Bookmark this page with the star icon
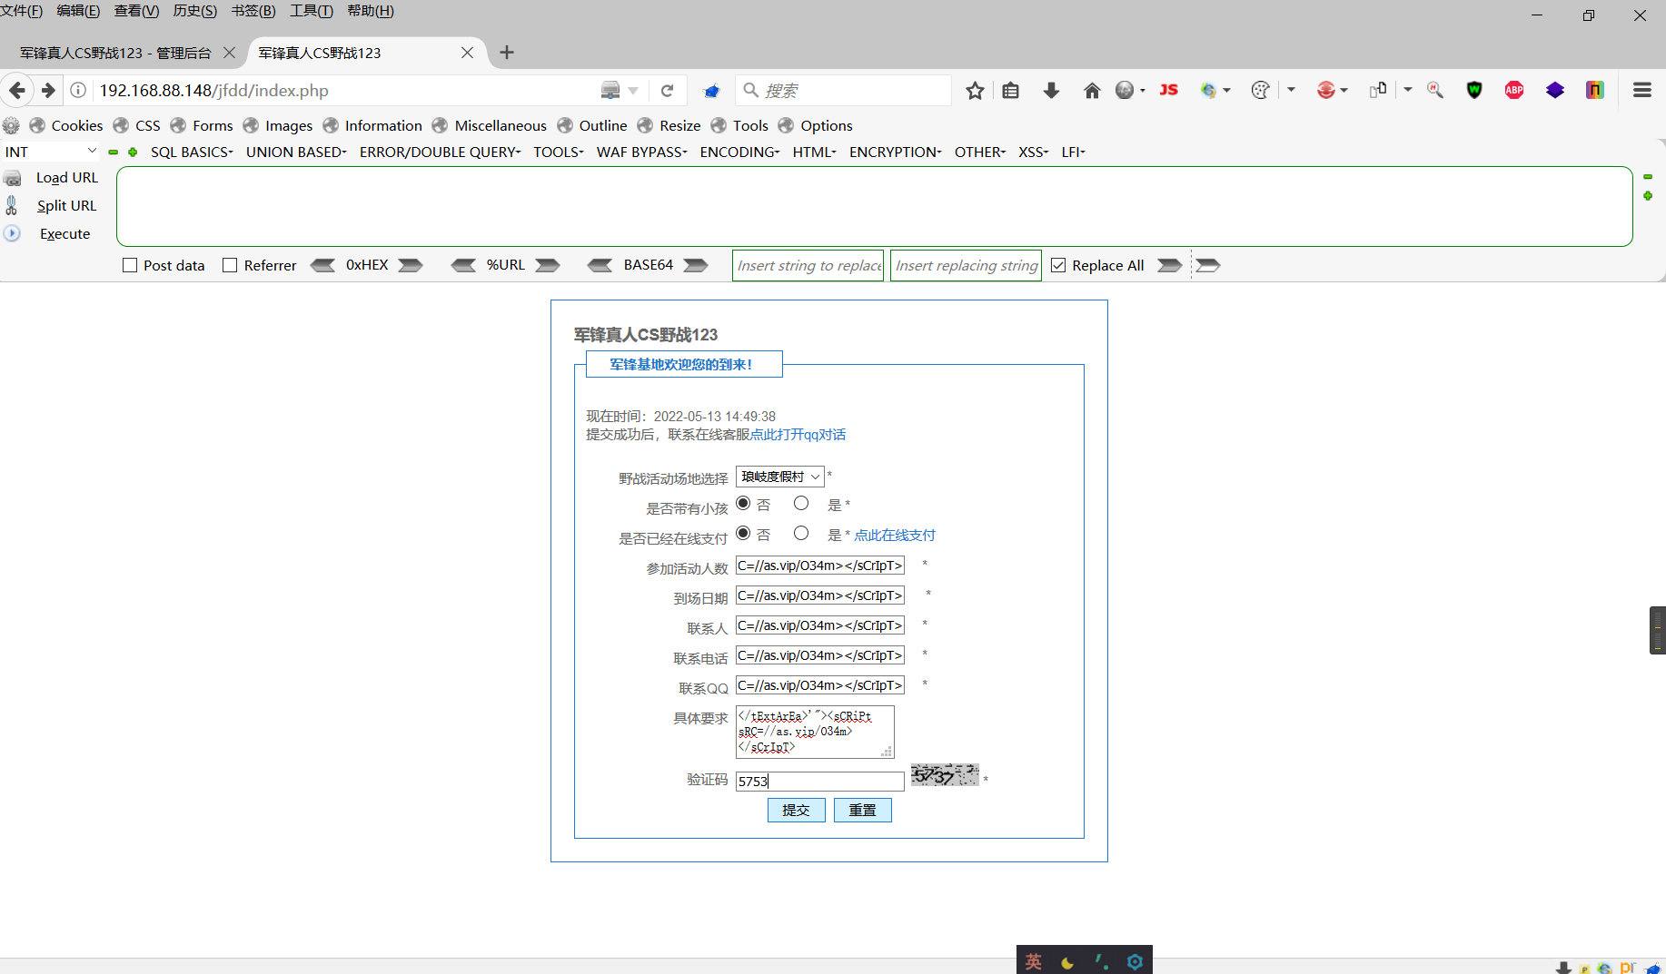The width and height of the screenshot is (1666, 974). 975,90
